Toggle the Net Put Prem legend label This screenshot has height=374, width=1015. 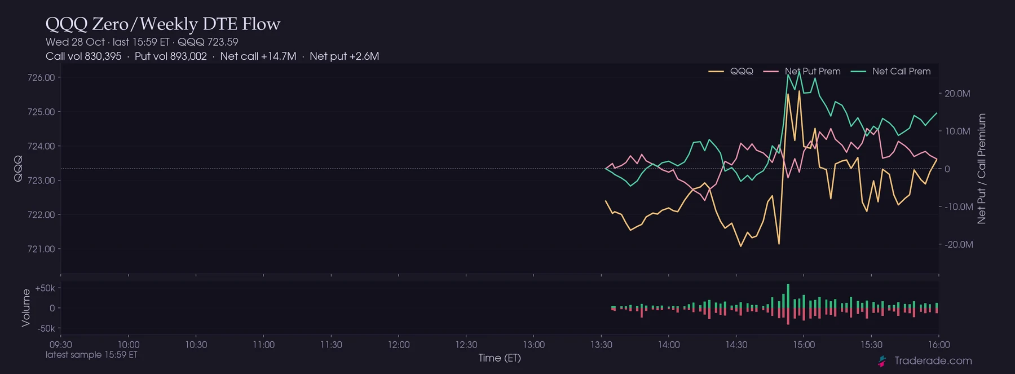click(x=813, y=71)
